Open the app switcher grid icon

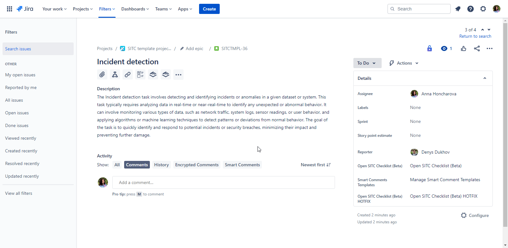pyautogui.click(x=10, y=9)
